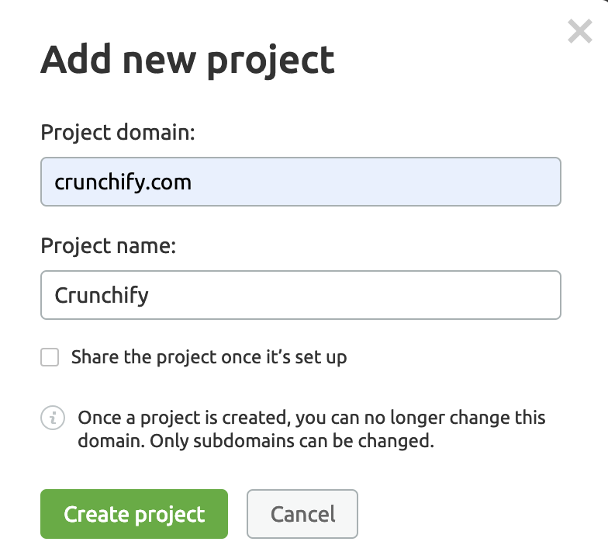Click the info icon beside the domain notice

[53, 418]
